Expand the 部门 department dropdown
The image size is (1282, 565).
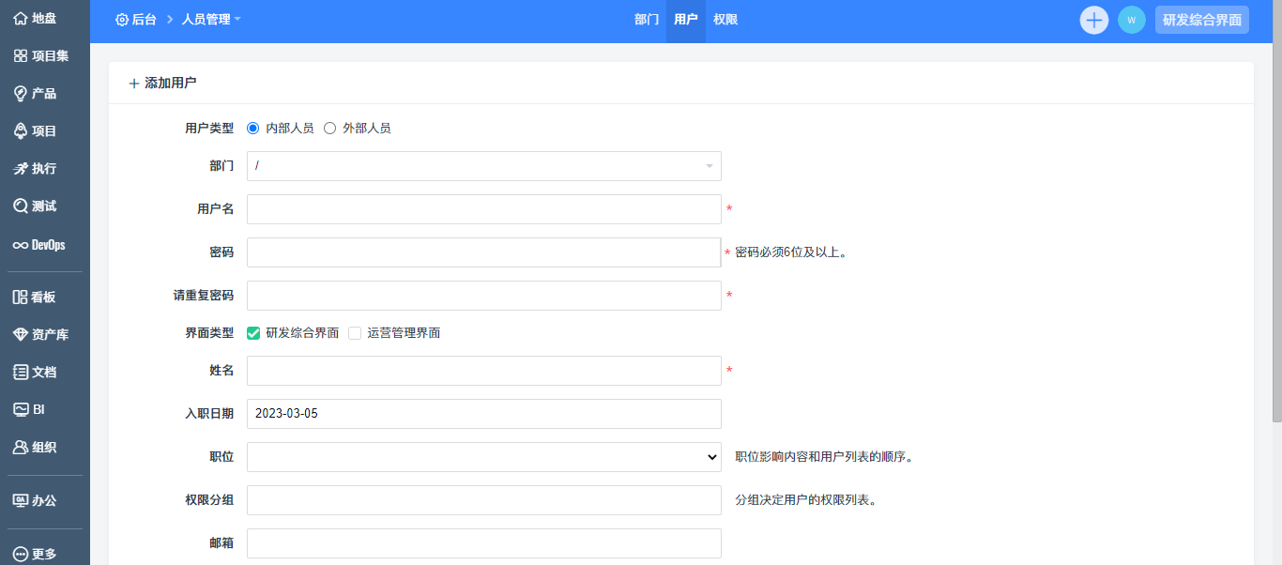(483, 166)
